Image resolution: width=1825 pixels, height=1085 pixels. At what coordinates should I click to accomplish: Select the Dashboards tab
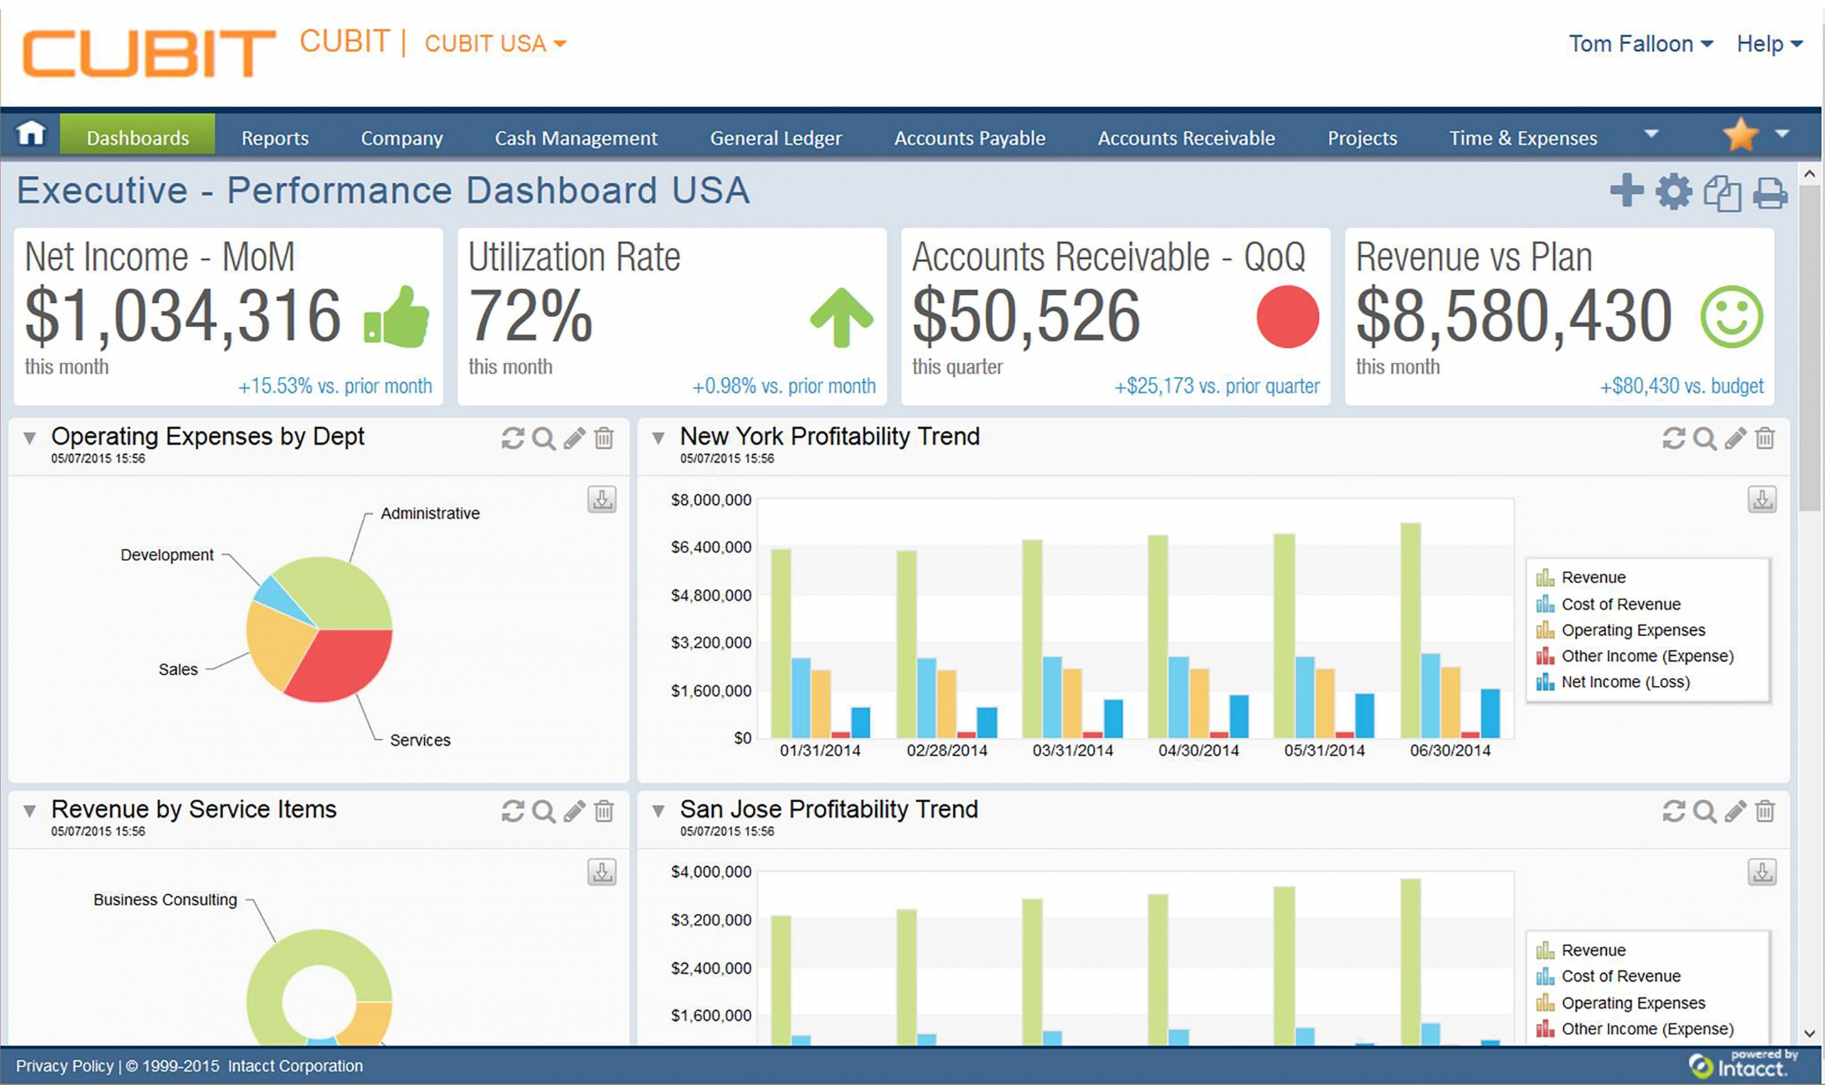coord(138,135)
